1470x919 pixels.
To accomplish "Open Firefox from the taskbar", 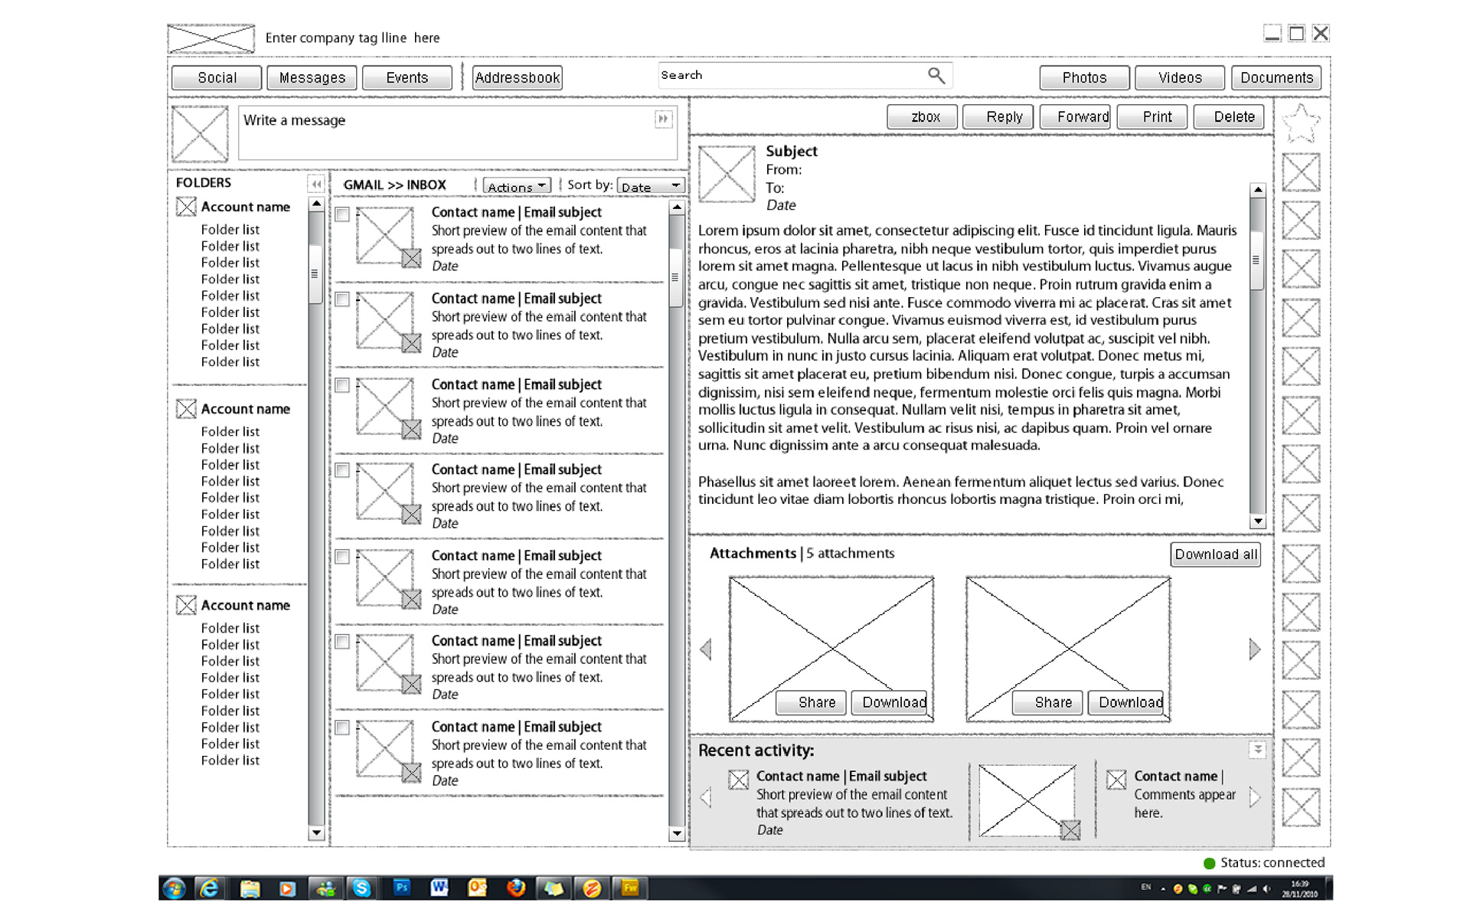I will click(516, 888).
